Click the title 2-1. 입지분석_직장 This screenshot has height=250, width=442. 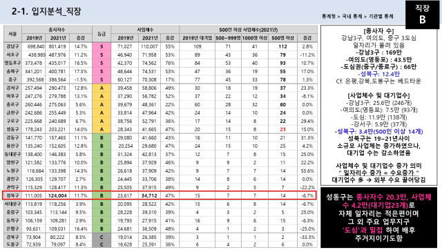point(46,11)
